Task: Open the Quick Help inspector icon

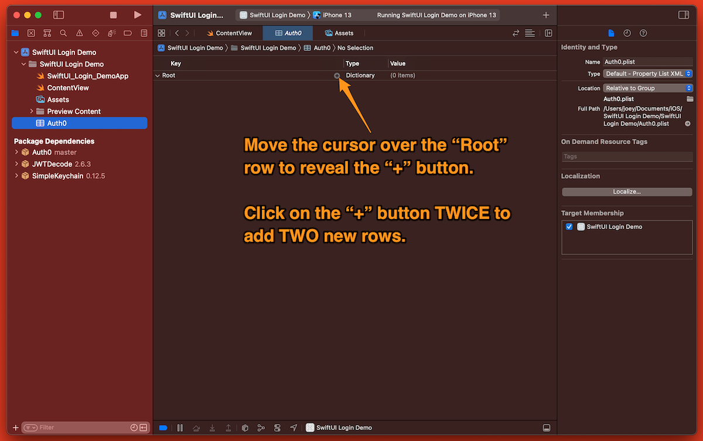Action: pyautogui.click(x=643, y=33)
